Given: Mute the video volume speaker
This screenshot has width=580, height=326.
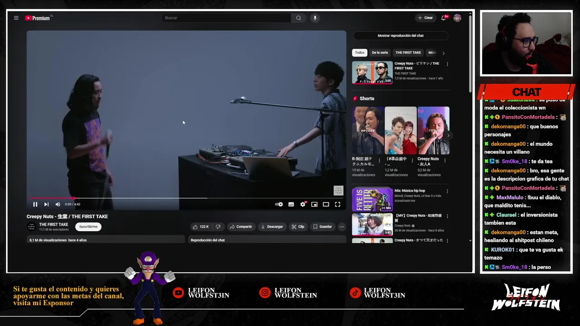Looking at the screenshot, I should tap(58, 205).
